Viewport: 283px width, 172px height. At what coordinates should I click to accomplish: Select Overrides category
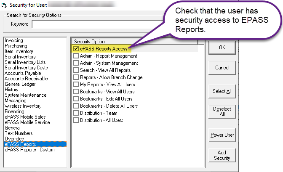pyautogui.click(x=14, y=139)
